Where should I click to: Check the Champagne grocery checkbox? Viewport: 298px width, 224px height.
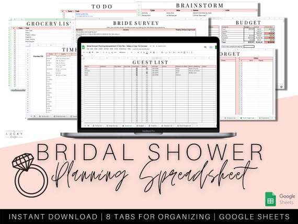coord(15,41)
